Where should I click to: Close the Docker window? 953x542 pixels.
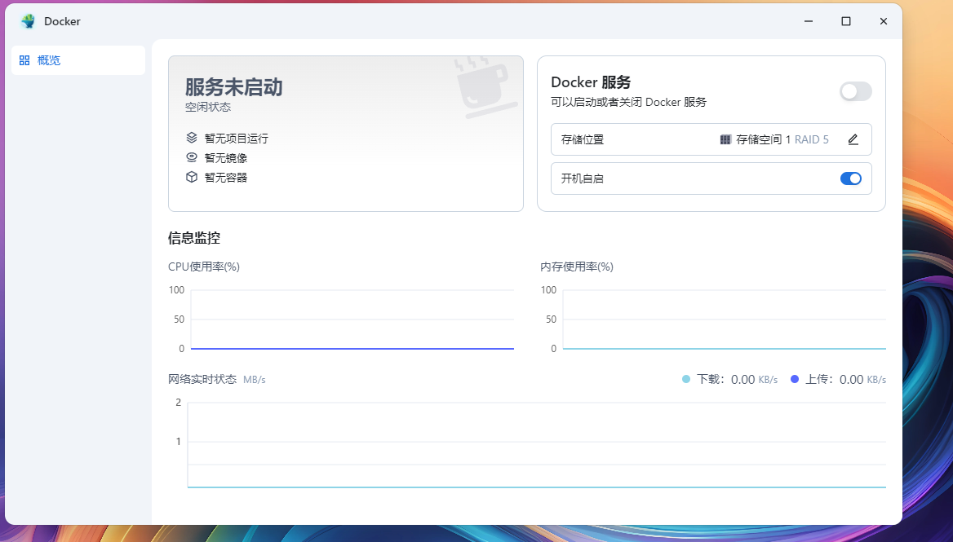point(884,21)
